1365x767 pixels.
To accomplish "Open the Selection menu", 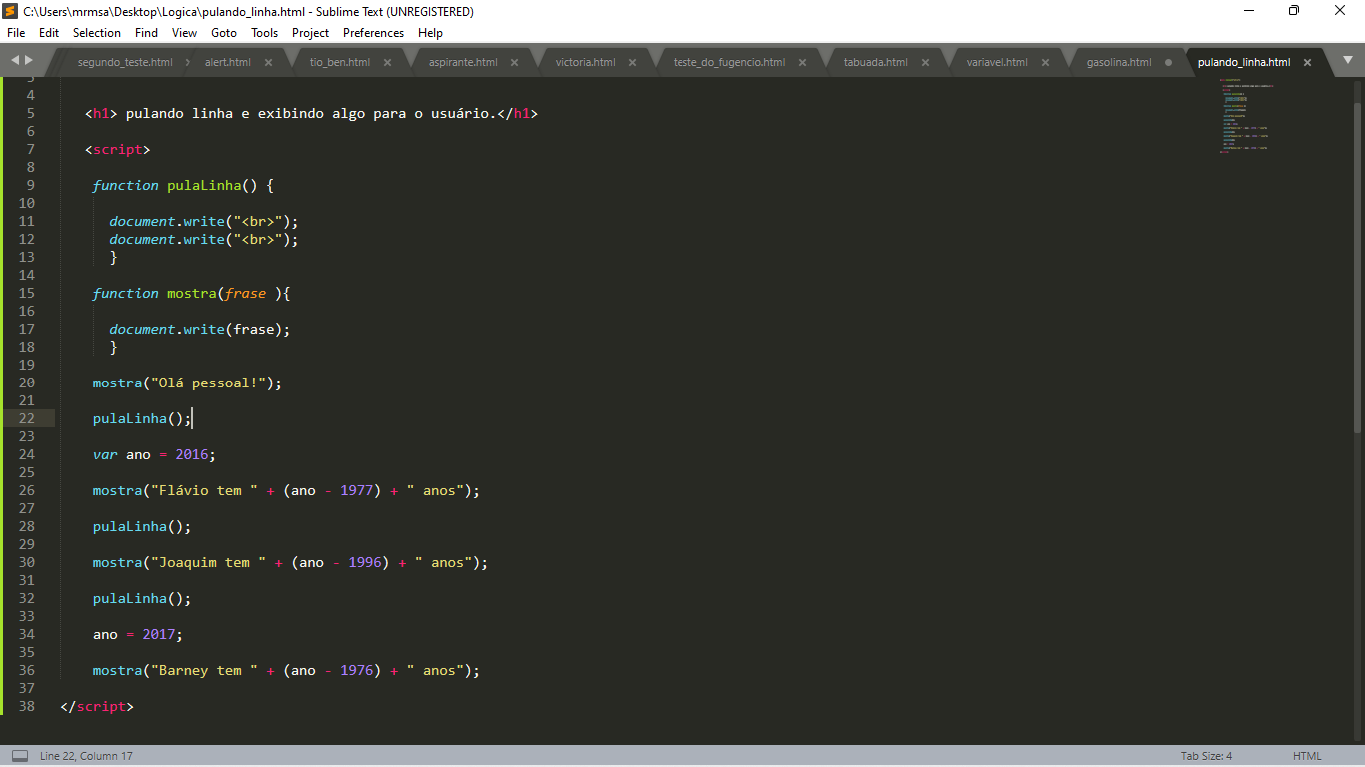I will pos(97,33).
